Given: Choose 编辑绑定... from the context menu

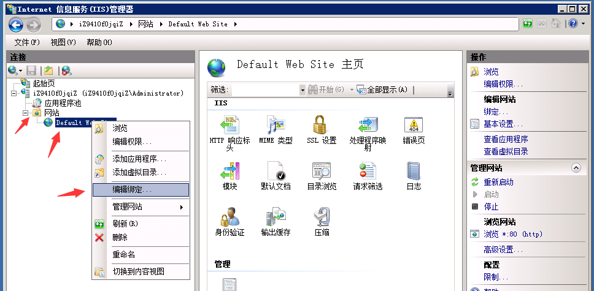Looking at the screenshot, I should point(141,190).
